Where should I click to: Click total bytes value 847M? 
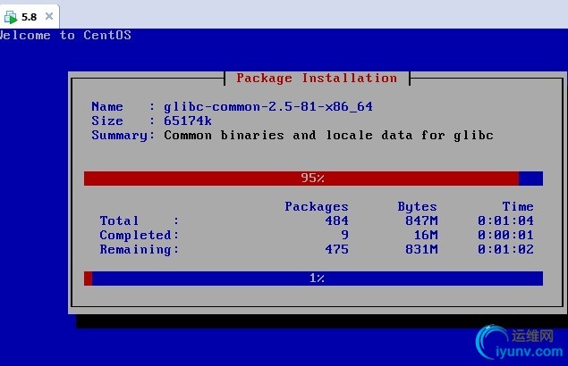point(421,220)
